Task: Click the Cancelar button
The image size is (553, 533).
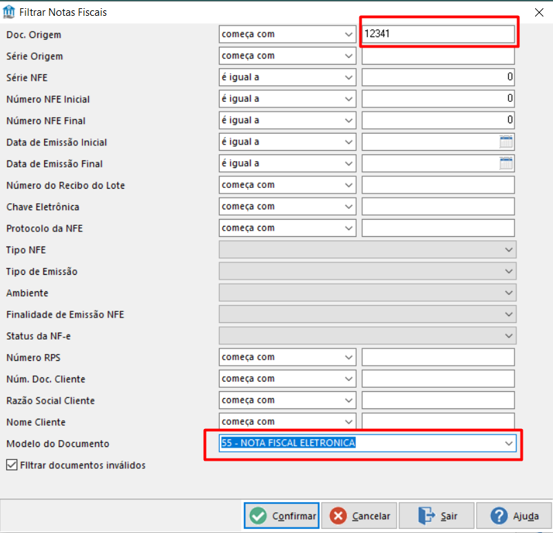Action: [359, 516]
